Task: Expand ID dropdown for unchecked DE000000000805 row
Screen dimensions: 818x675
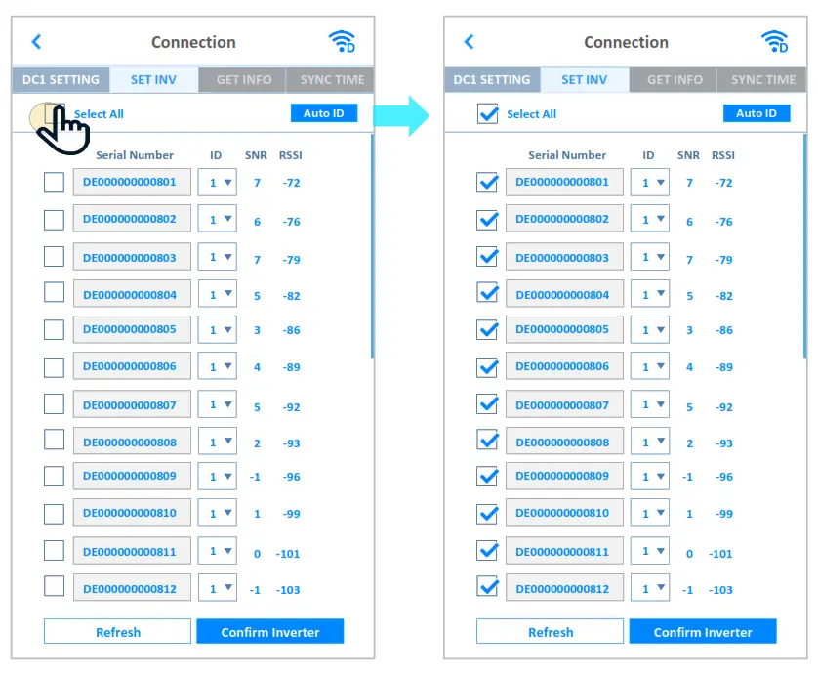Action: (217, 330)
